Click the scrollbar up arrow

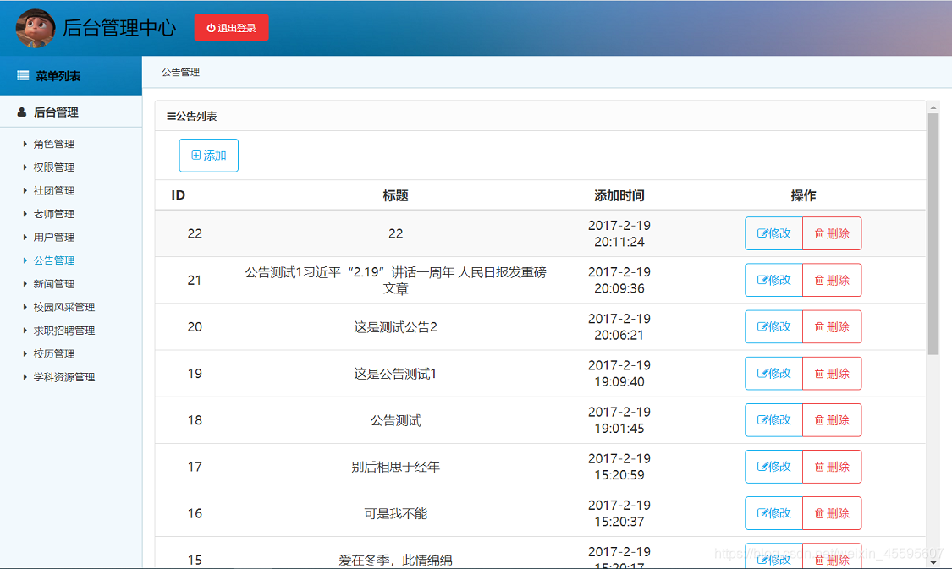click(933, 107)
